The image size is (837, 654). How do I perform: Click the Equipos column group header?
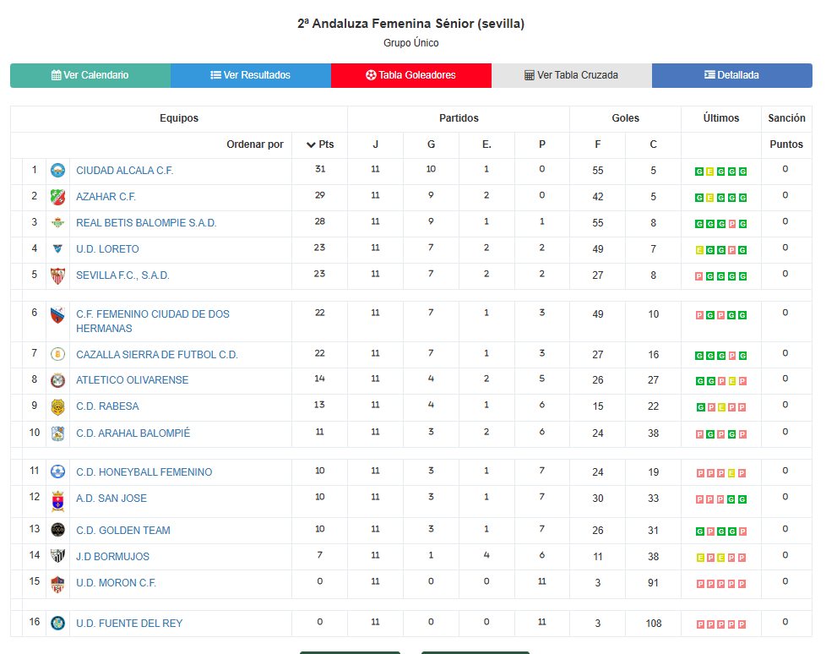179,118
